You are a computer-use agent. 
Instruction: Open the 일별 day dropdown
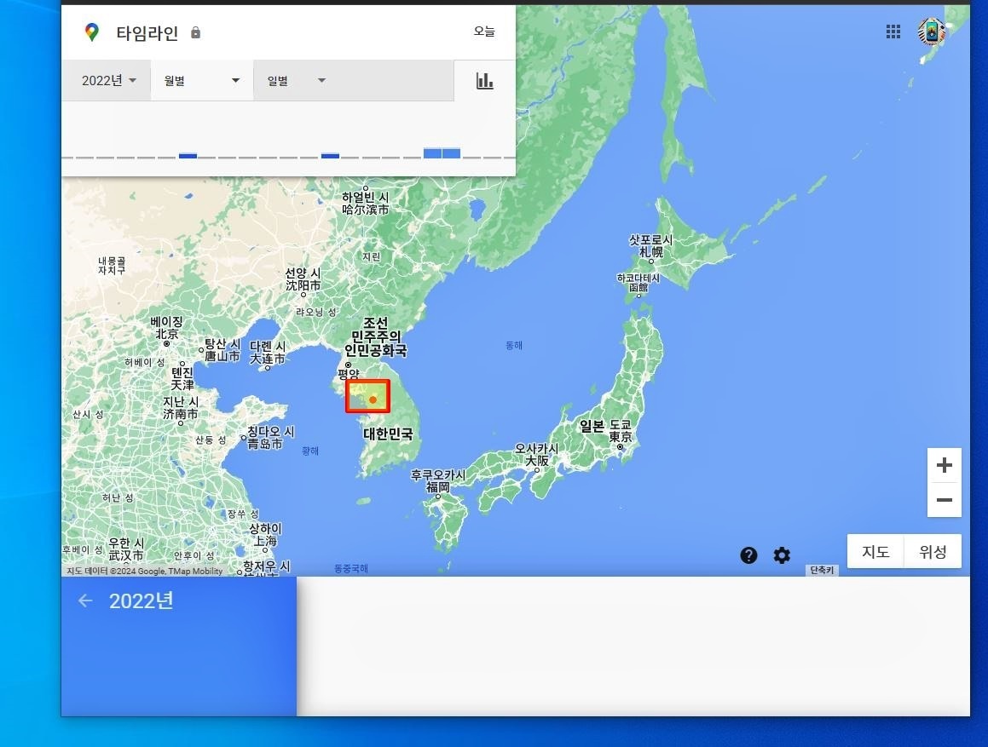click(x=296, y=81)
